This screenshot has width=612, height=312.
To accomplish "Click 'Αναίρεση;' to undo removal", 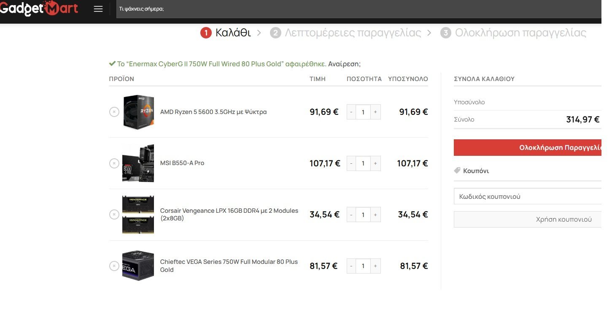I will pos(344,64).
